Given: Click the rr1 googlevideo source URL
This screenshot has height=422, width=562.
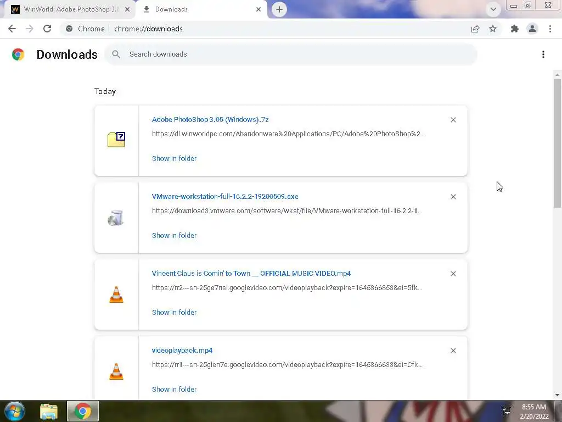Looking at the screenshot, I should (287, 365).
